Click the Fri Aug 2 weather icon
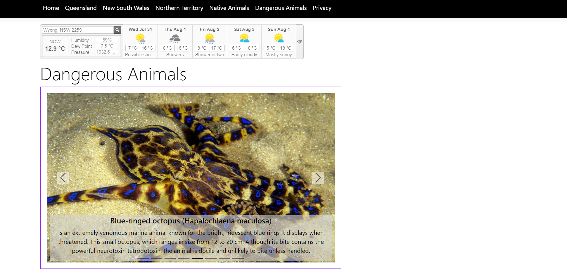Image resolution: width=567 pixels, height=270 pixels. (x=210, y=38)
